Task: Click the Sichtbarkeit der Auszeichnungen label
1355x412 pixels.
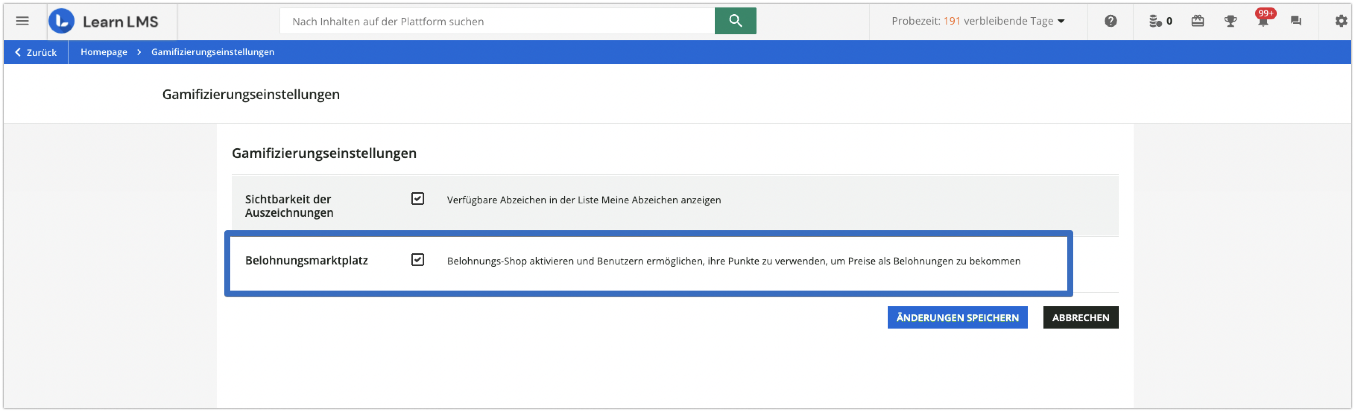Action: click(x=289, y=206)
